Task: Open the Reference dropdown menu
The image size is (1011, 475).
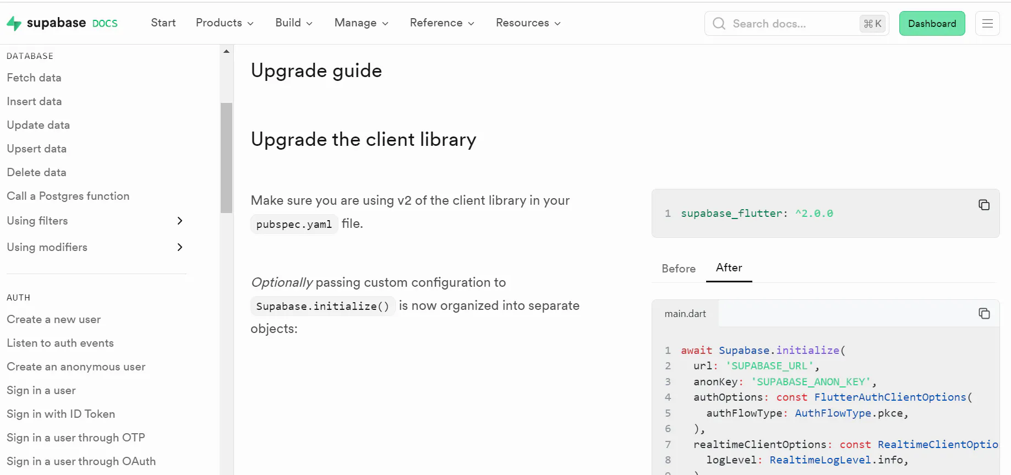Action: [442, 23]
